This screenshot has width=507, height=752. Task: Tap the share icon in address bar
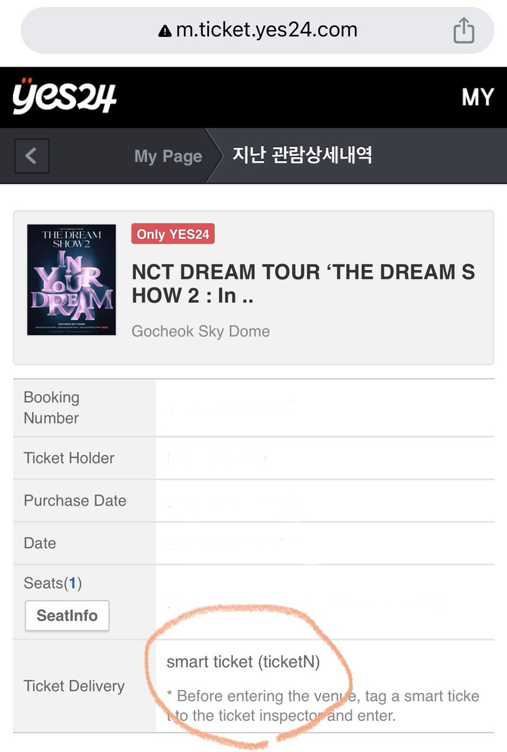pos(464,31)
